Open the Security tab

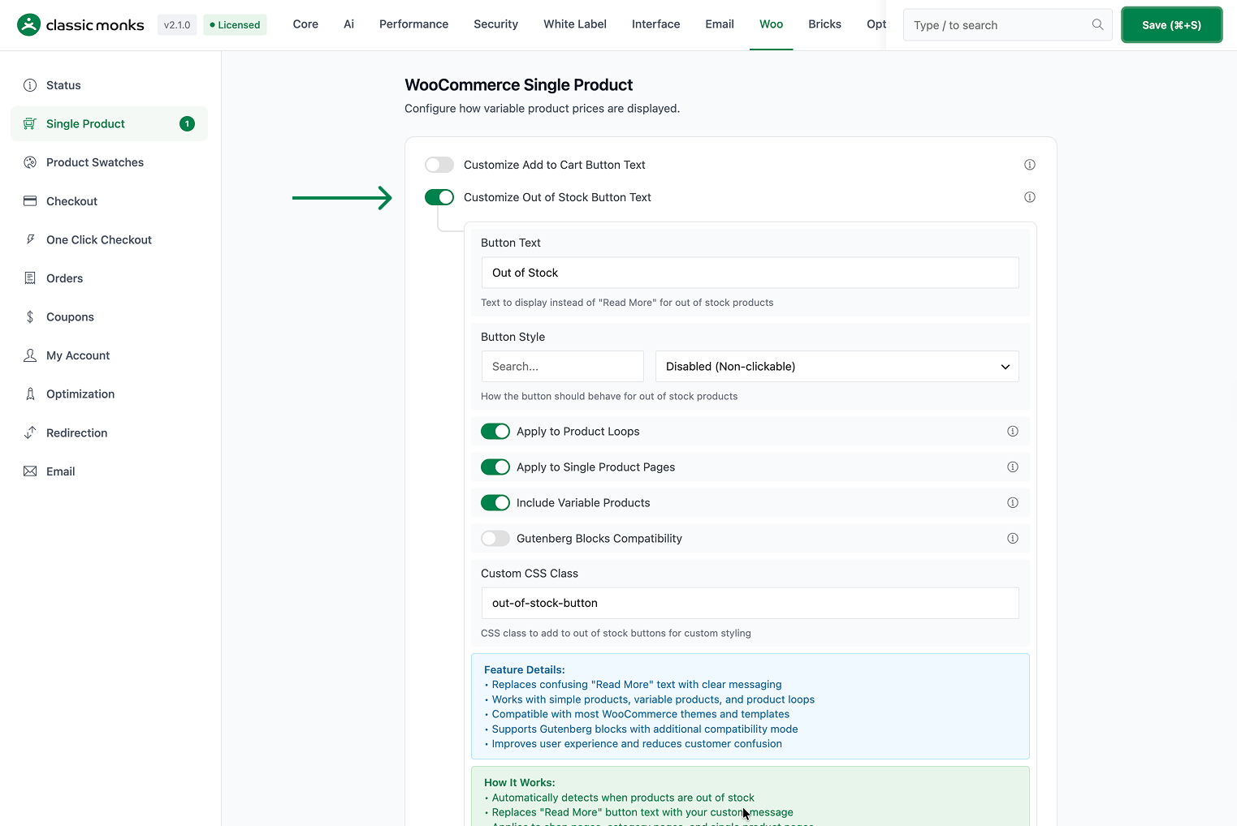[495, 24]
